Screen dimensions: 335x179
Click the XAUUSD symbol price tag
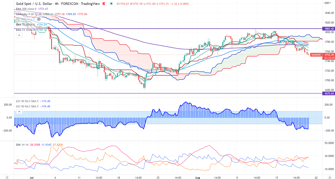click(x=316, y=55)
